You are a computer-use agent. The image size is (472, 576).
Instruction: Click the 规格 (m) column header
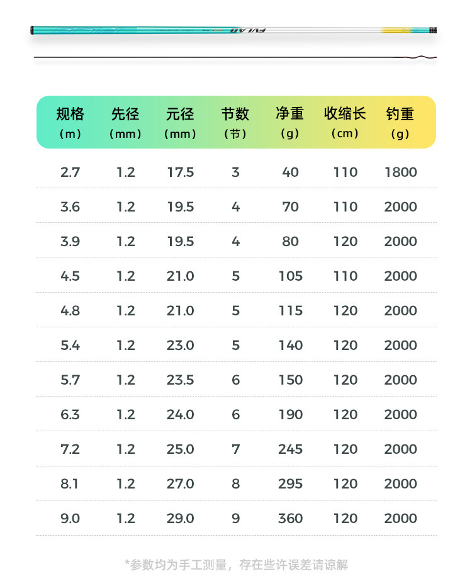click(70, 122)
